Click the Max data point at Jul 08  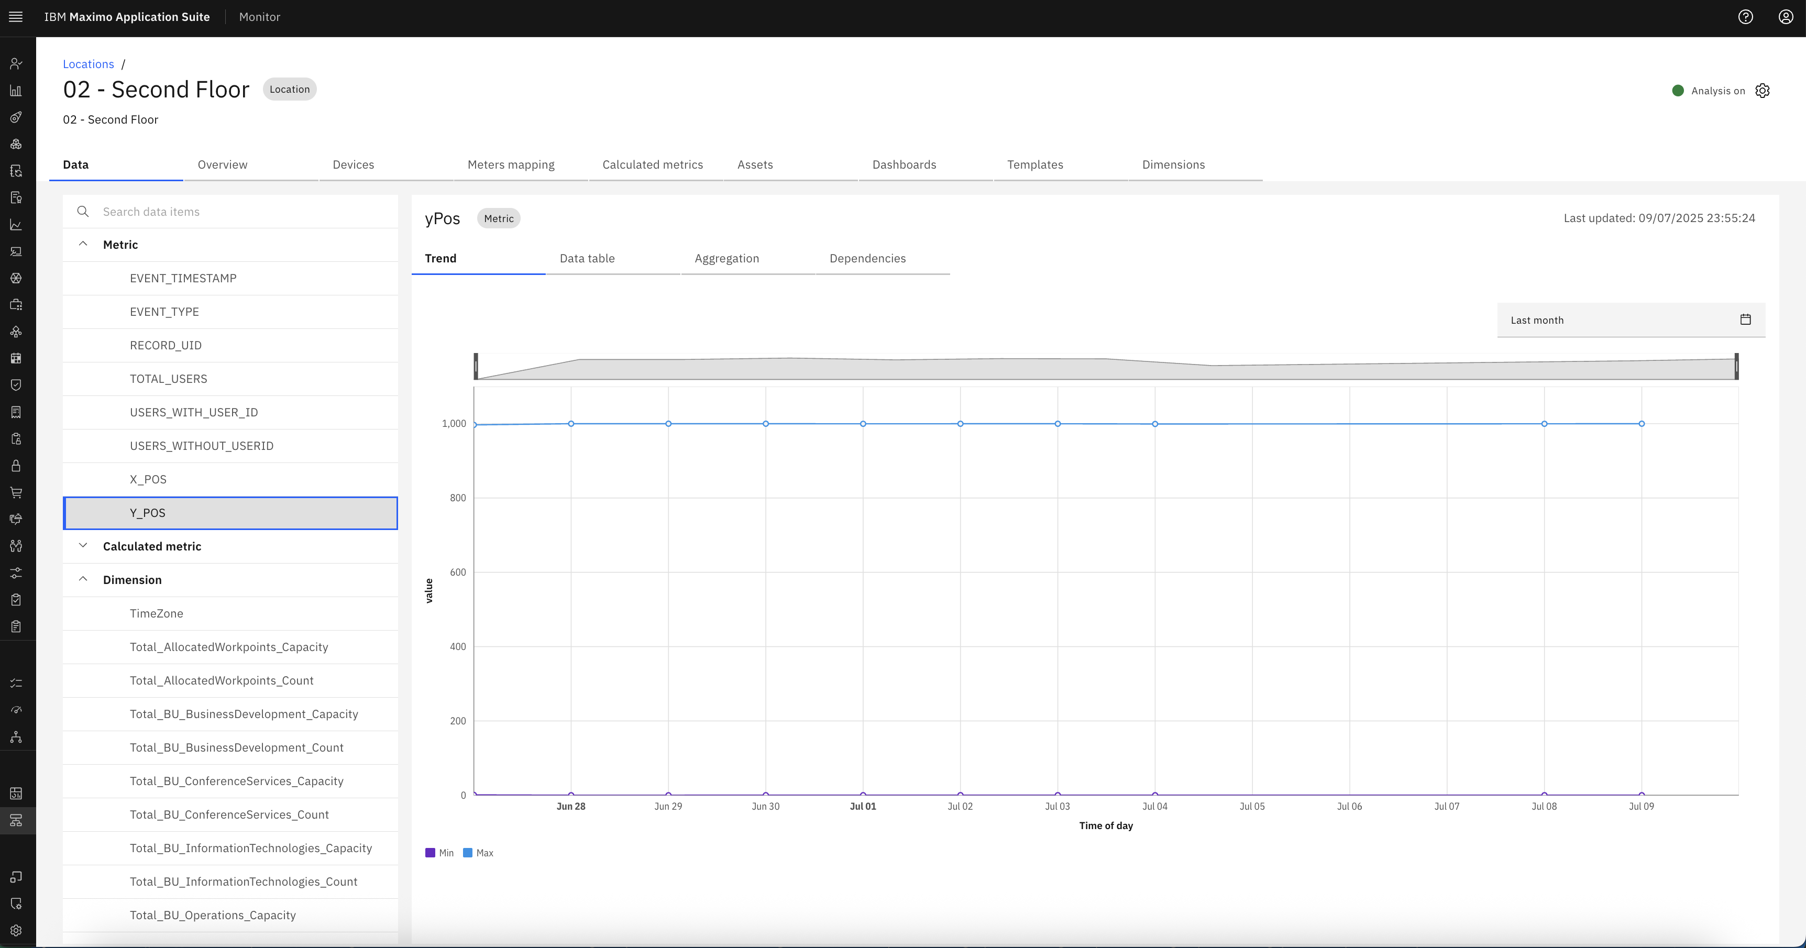1545,424
